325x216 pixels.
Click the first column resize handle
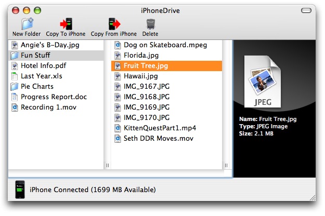108,166
